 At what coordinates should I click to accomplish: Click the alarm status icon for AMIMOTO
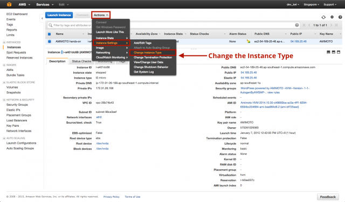[x=248, y=41]
